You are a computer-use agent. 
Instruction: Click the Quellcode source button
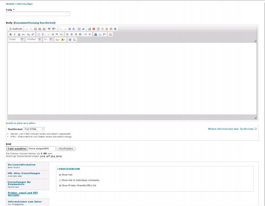pos(16,29)
